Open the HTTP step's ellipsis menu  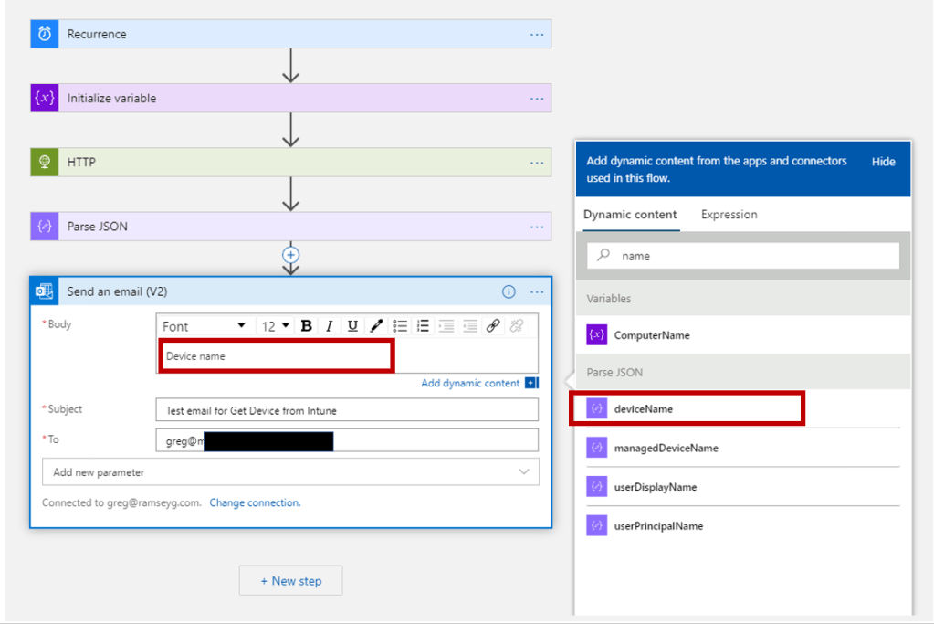pyautogui.click(x=537, y=163)
